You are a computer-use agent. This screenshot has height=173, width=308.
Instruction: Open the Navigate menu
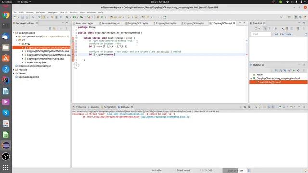(53, 12)
